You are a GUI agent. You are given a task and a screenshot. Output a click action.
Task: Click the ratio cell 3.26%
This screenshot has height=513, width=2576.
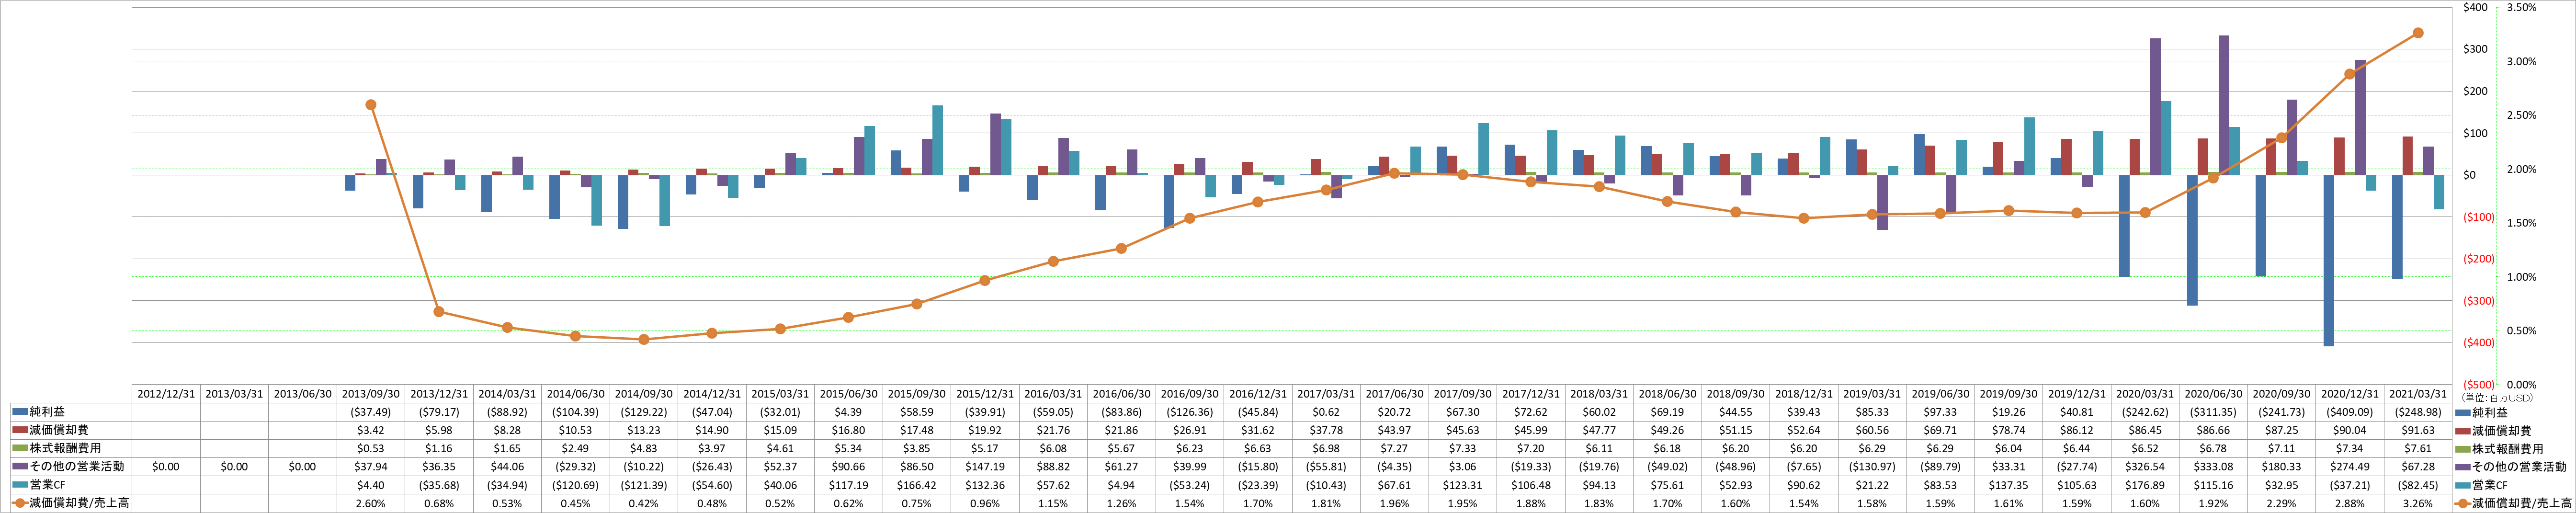pyautogui.click(x=2418, y=503)
